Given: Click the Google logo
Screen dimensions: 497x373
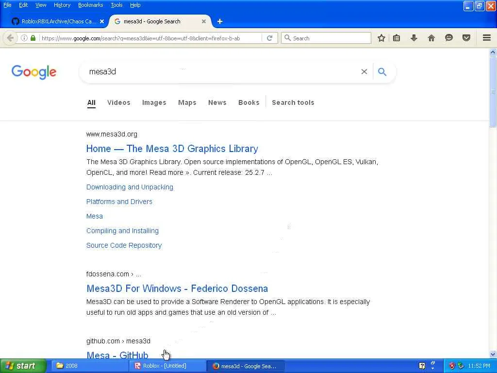Looking at the screenshot, I should tap(34, 72).
